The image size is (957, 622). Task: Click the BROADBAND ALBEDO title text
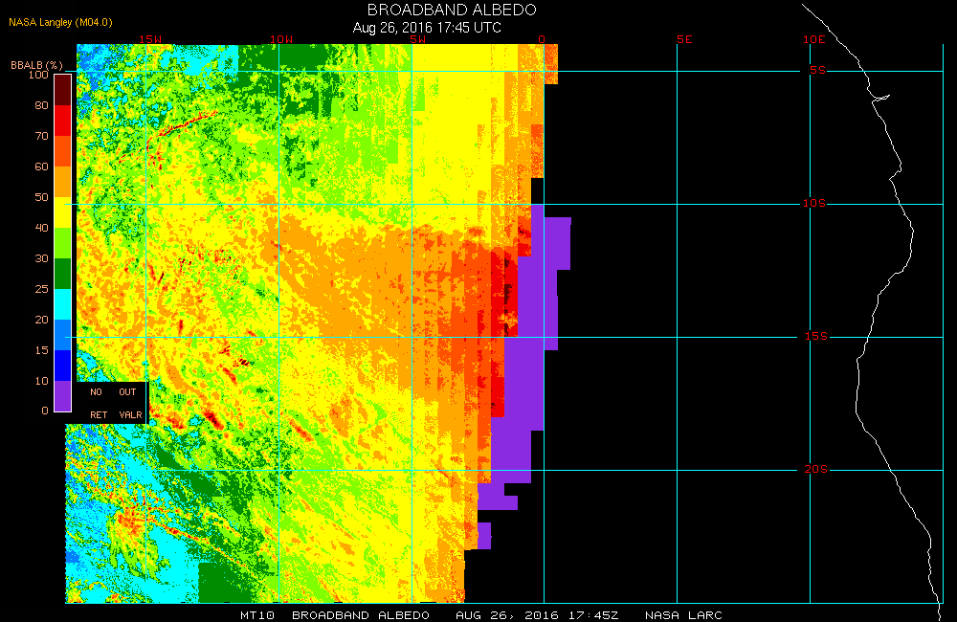[452, 10]
